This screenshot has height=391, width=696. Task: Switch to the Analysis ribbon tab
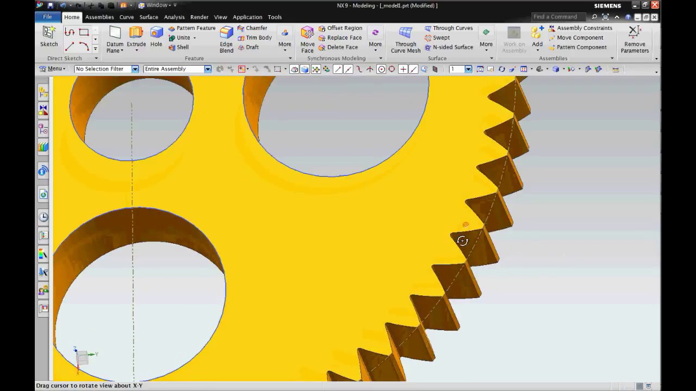tap(175, 17)
